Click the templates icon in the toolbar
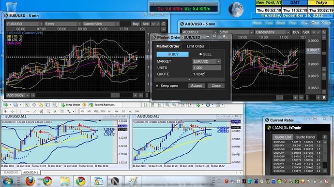 (218, 105)
